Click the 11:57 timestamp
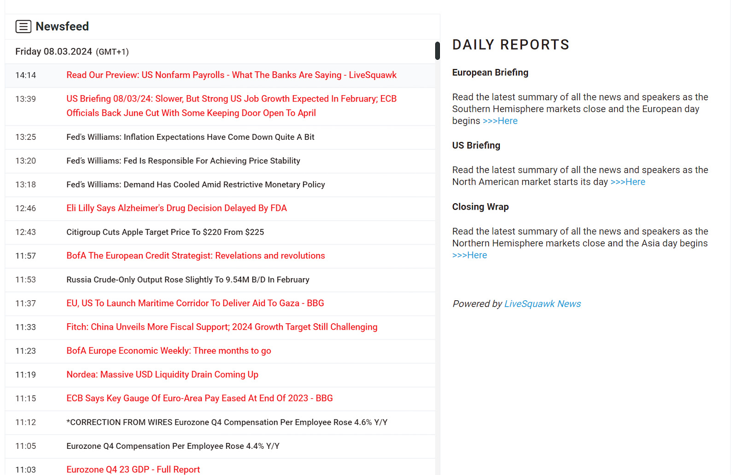 (x=26, y=256)
